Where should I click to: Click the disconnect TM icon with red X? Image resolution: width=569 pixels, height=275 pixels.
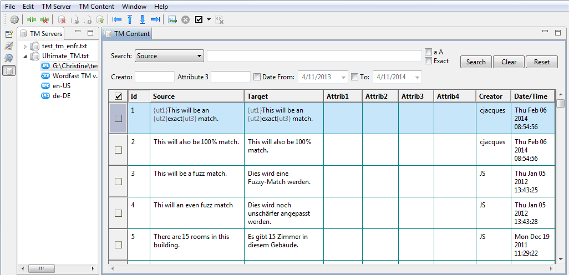(44, 20)
